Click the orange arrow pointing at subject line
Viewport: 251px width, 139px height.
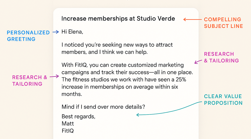pos(192,19)
